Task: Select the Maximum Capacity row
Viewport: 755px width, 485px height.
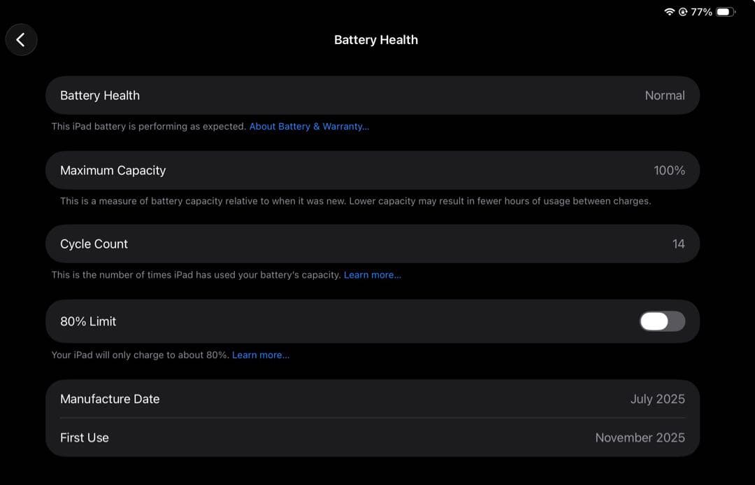Action: pyautogui.click(x=372, y=170)
